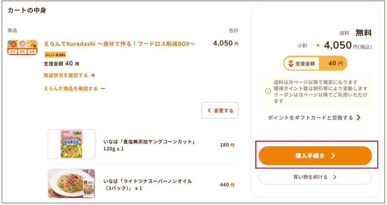Click the 購入手続き checkout button
This screenshot has width=387, height=205.
[315, 156]
